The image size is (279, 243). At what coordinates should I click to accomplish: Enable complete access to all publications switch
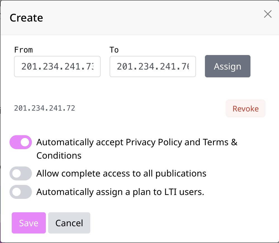click(21, 173)
